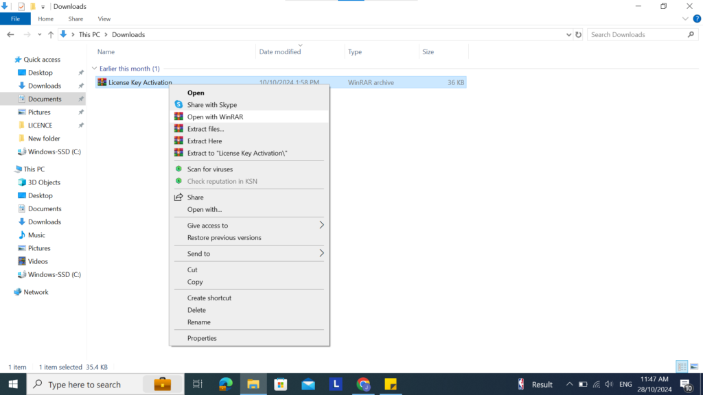Switch to Details view layout icon
This screenshot has height=395, width=703.
(x=682, y=367)
